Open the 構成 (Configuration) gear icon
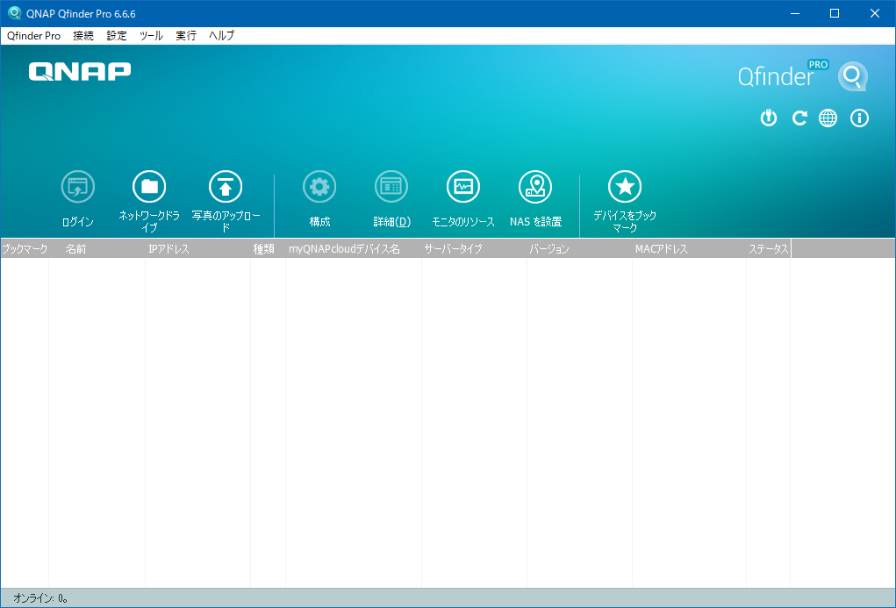The height and width of the screenshot is (608, 896). pos(319,186)
